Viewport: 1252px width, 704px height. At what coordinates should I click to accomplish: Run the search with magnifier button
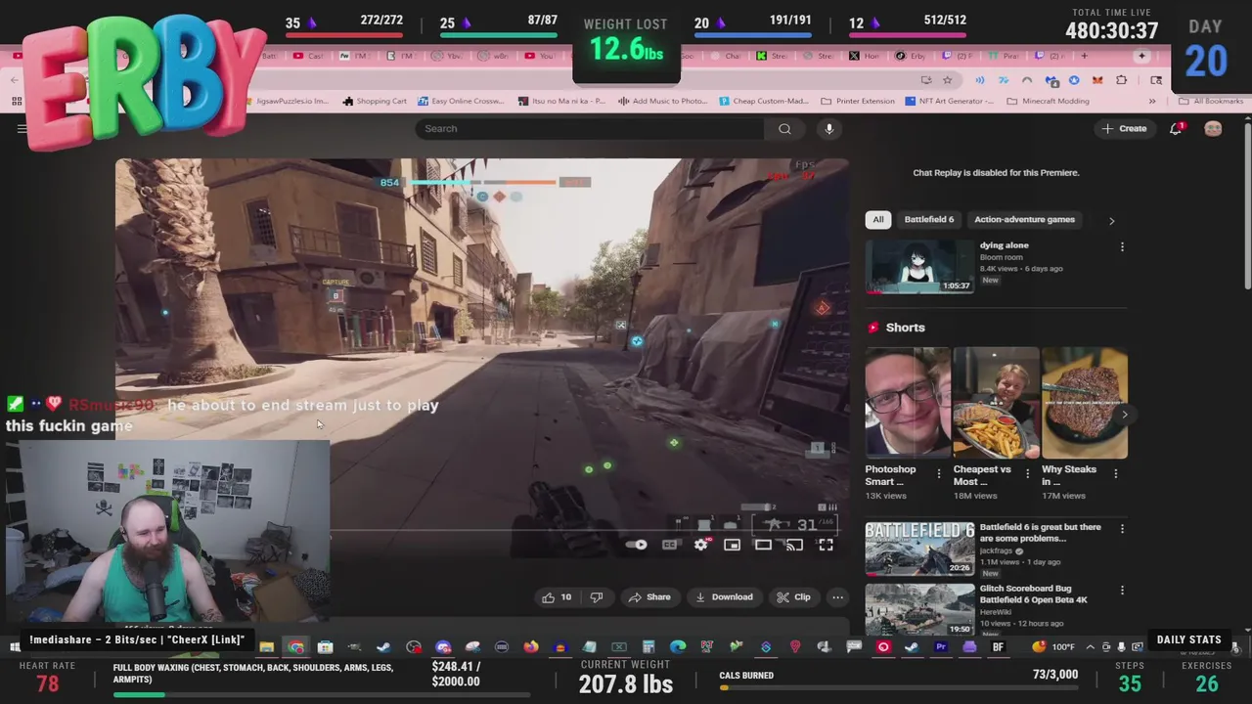pos(784,128)
